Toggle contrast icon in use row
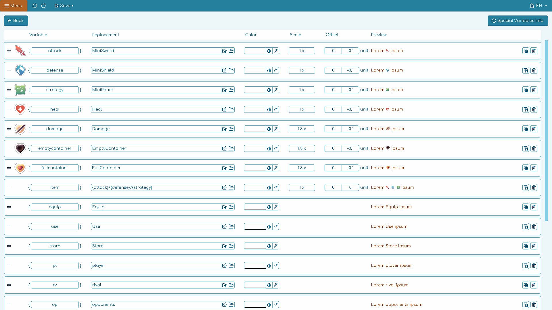 tap(269, 226)
